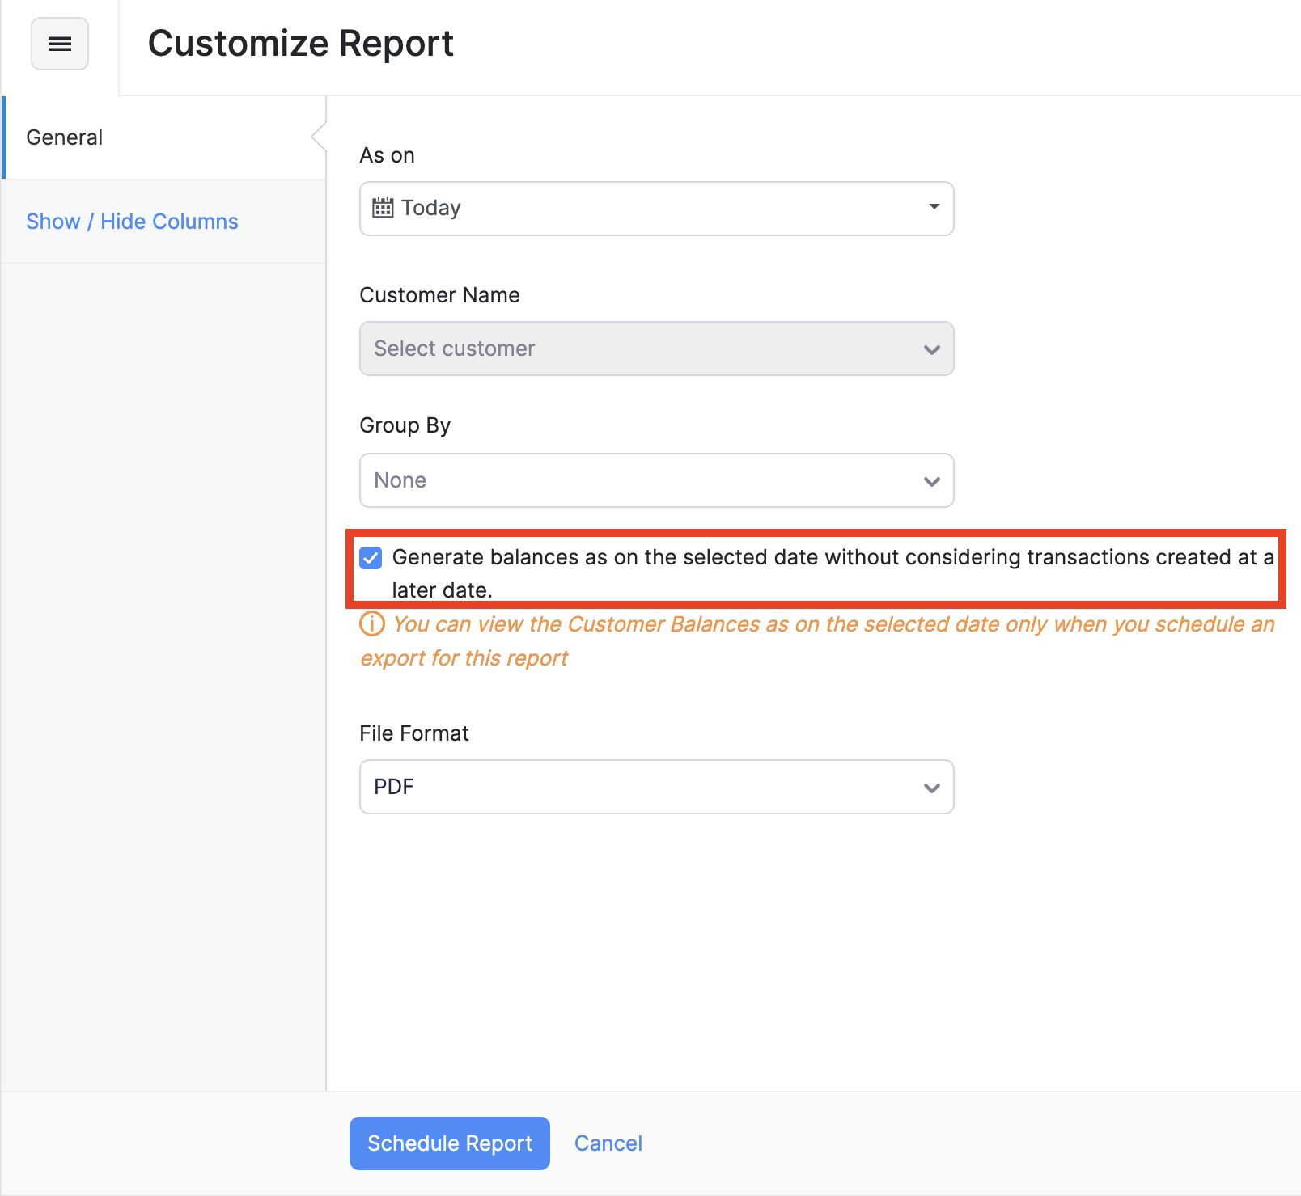This screenshot has height=1196, width=1301.
Task: Click the chevron on the Group By dropdown
Action: click(931, 480)
